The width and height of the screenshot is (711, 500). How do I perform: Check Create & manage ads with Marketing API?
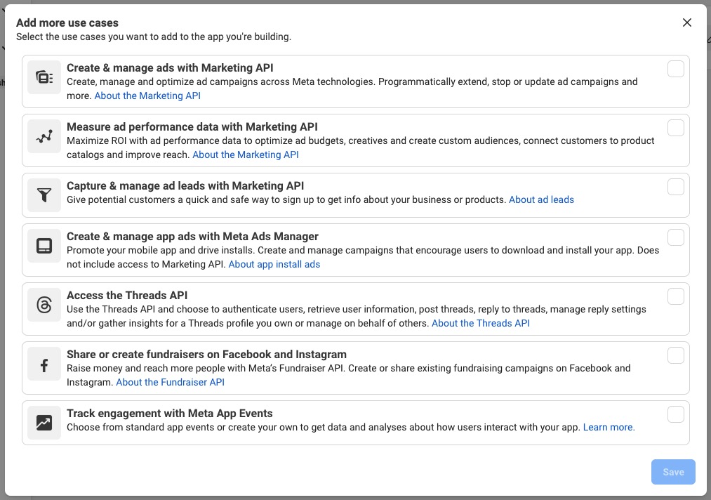676,69
